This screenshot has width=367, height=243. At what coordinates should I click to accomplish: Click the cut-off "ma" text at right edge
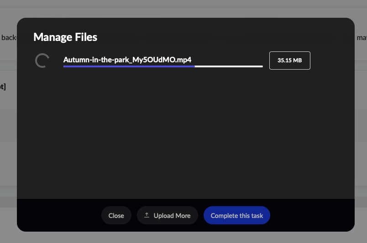click(361, 38)
